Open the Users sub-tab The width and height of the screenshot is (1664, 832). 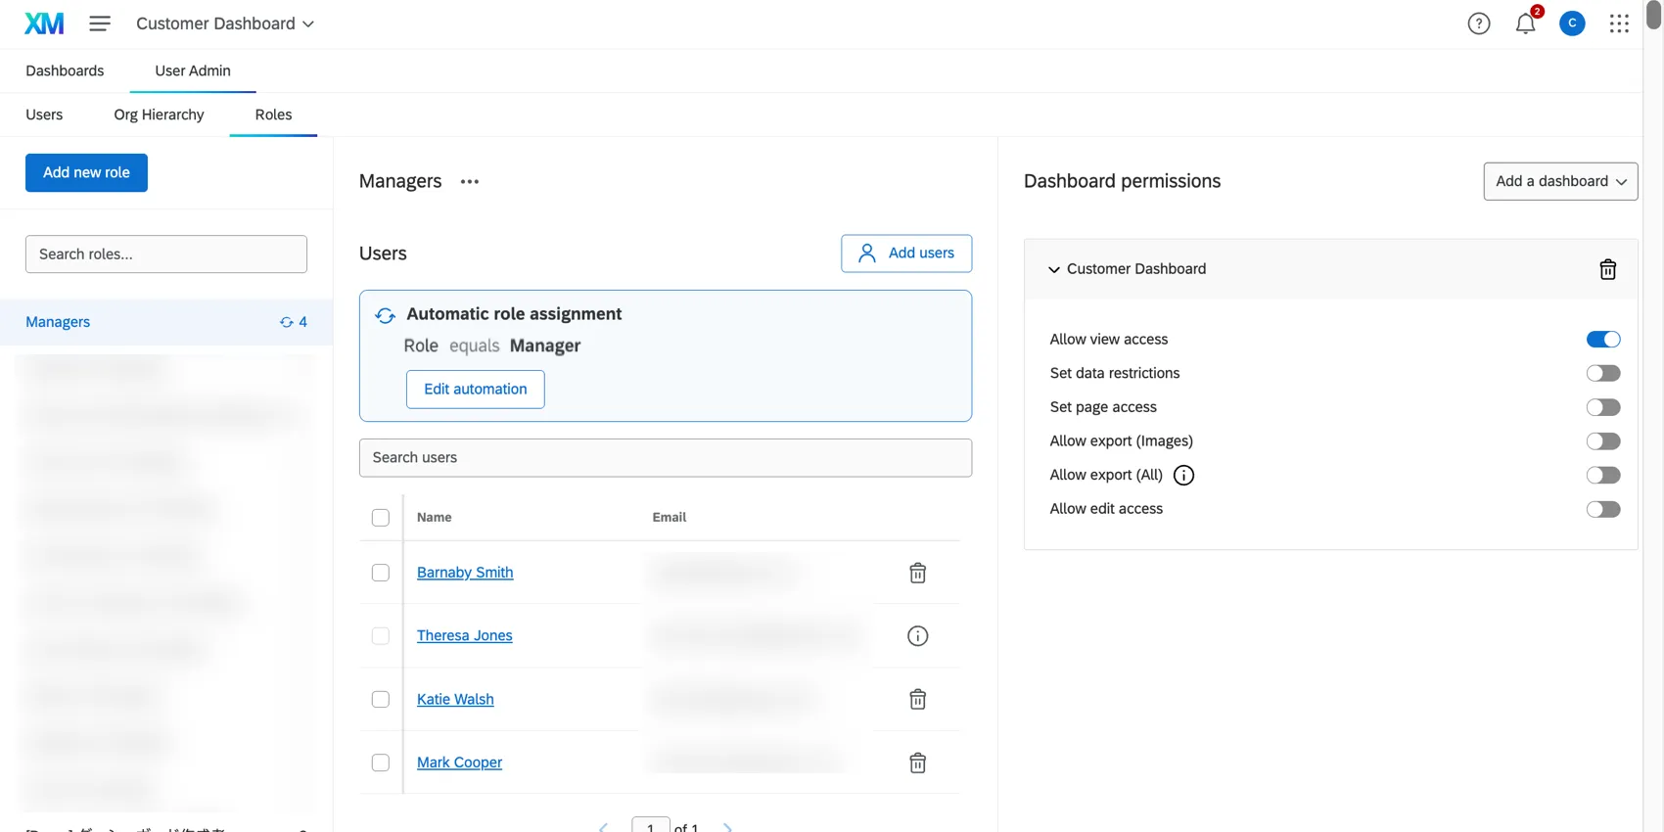pos(44,115)
